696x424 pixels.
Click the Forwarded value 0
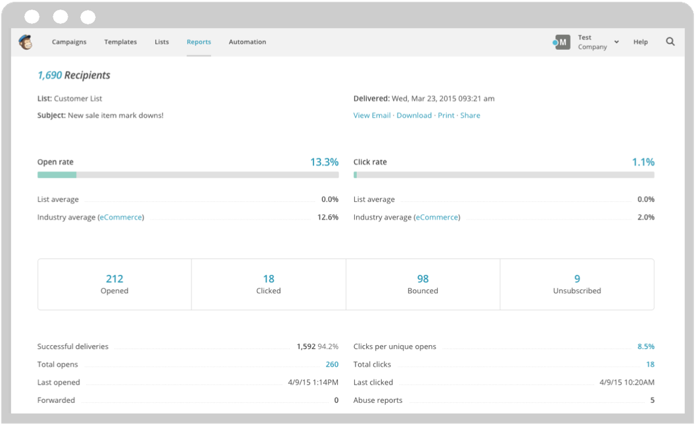pyautogui.click(x=336, y=400)
